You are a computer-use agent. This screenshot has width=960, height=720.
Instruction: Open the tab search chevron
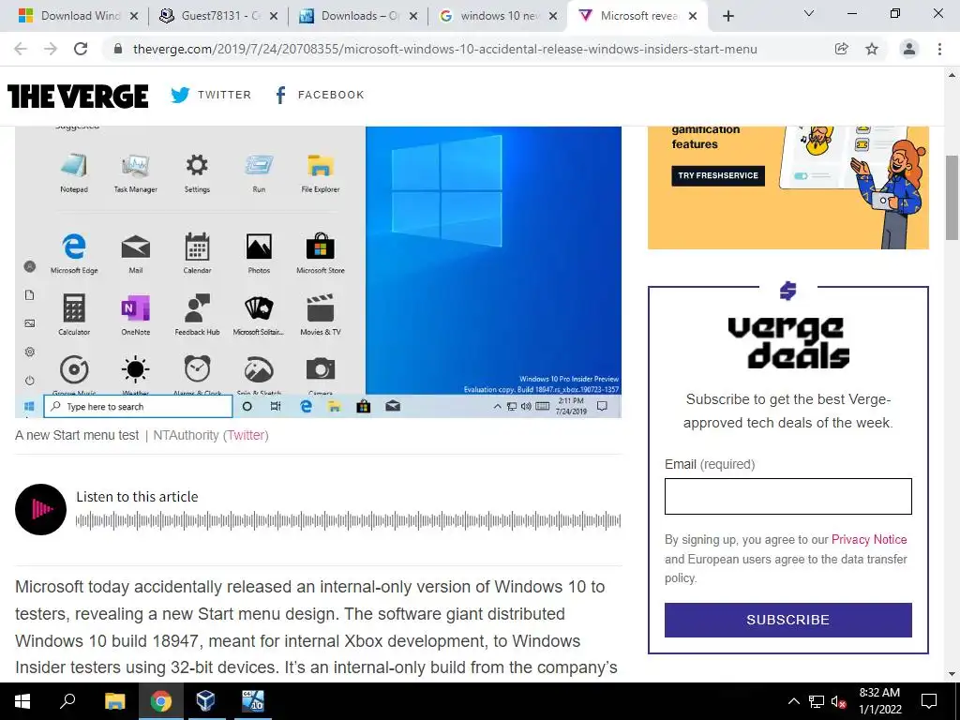click(x=809, y=13)
